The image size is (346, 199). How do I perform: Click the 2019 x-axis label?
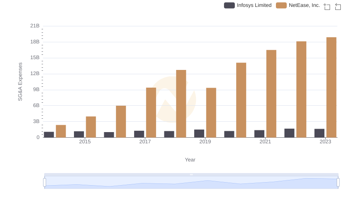pos(205,142)
